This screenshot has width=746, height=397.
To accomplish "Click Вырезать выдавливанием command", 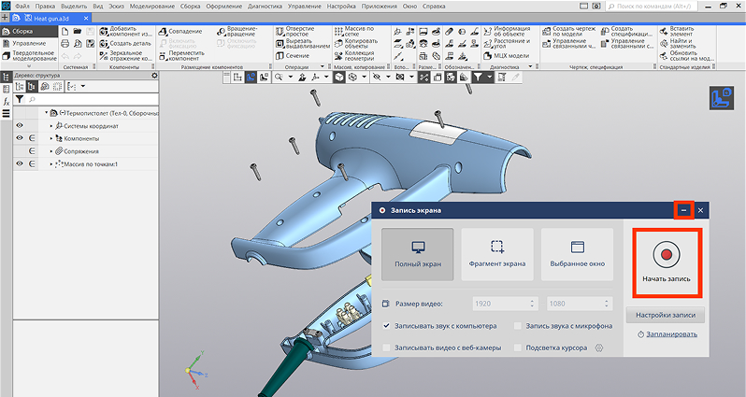I will point(303,43).
